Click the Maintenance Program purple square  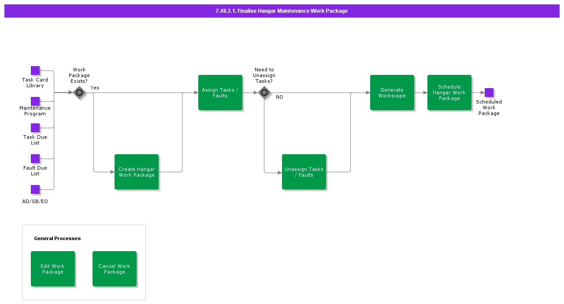coord(35,101)
